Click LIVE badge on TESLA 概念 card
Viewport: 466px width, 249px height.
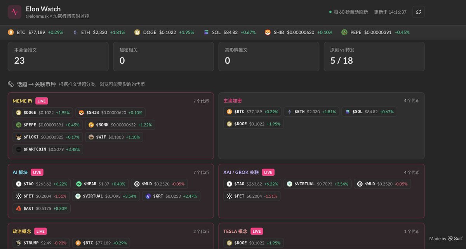tap(256, 231)
